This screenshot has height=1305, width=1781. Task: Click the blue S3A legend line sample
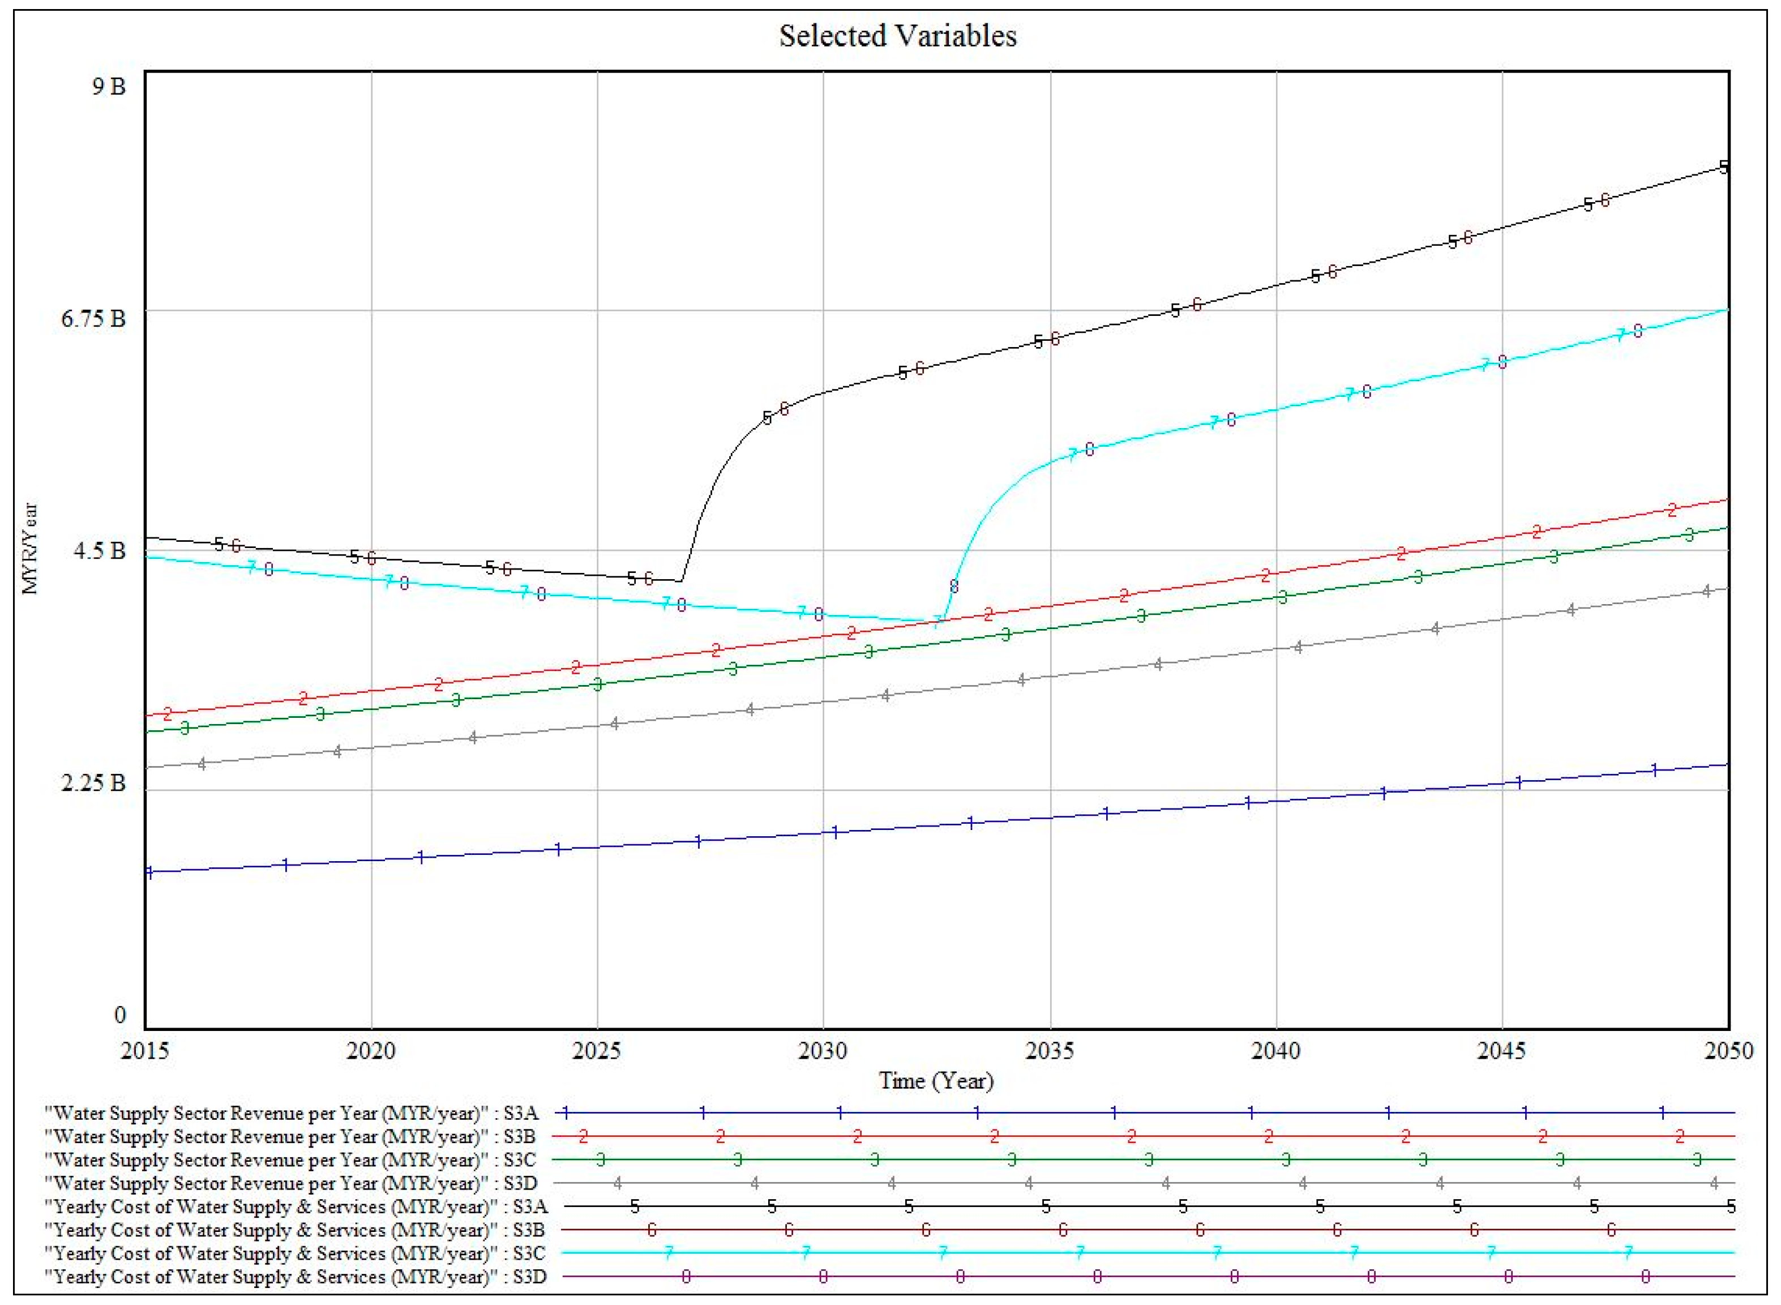pos(1145,1113)
